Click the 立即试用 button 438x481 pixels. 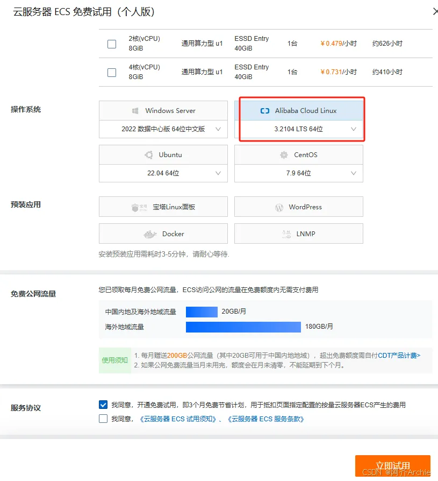(x=393, y=465)
